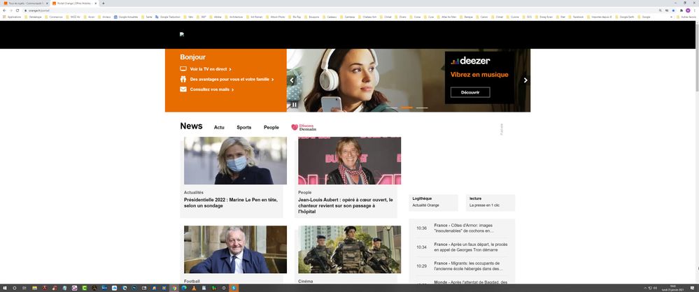Image resolution: width=699 pixels, height=292 pixels.
Task: Select the People news tab
Action: click(271, 128)
